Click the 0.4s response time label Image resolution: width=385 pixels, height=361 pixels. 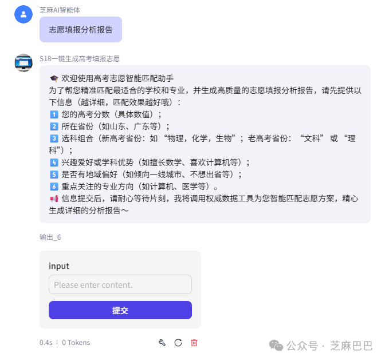(46, 342)
